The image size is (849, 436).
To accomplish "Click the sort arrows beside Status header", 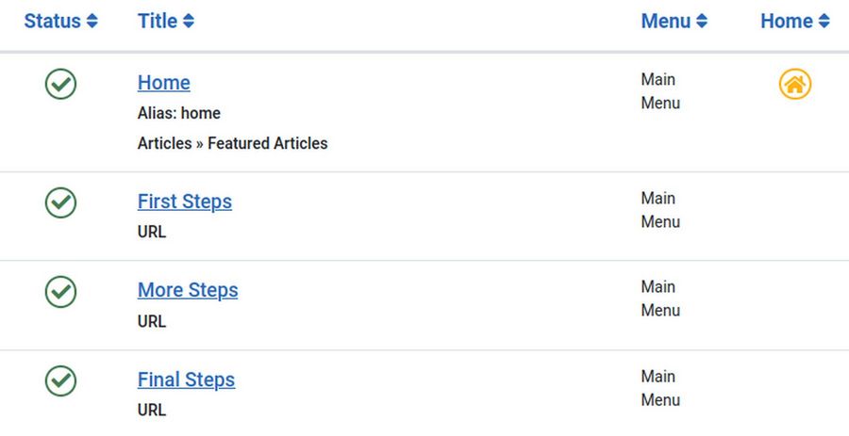I will click(x=92, y=22).
